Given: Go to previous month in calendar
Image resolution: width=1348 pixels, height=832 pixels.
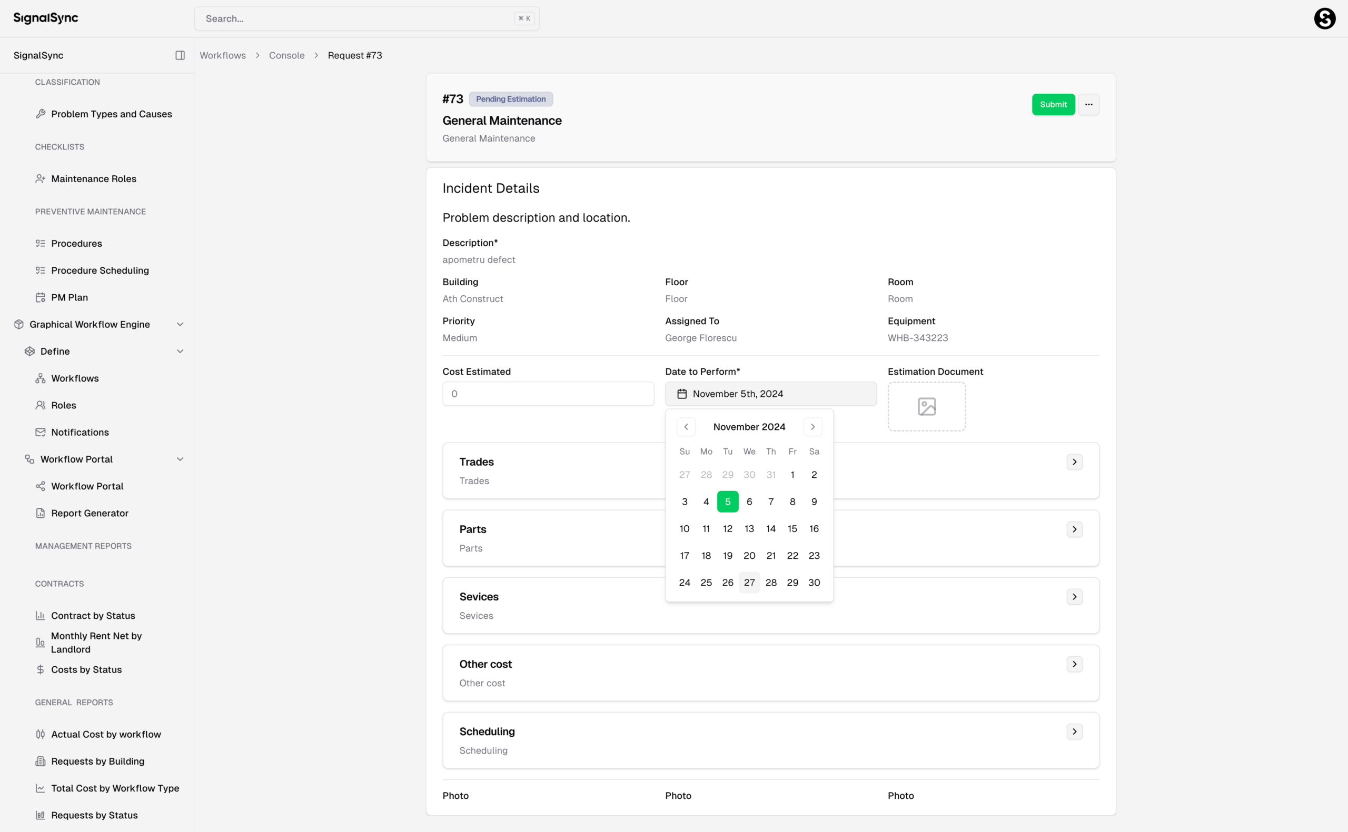Looking at the screenshot, I should coord(686,427).
